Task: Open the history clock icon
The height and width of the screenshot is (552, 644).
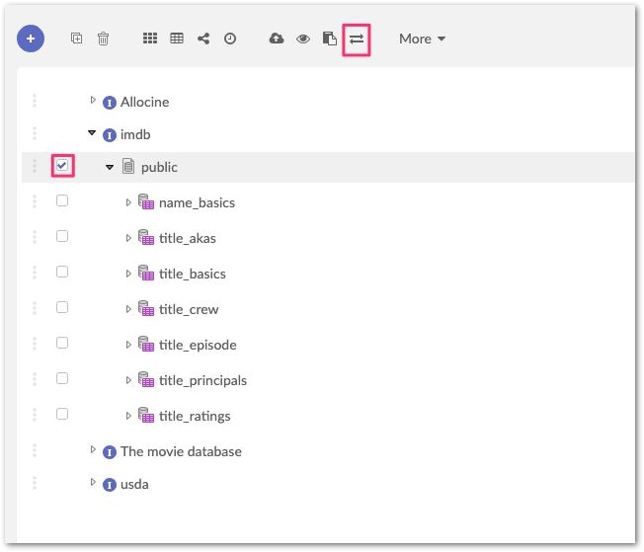Action: click(x=230, y=39)
